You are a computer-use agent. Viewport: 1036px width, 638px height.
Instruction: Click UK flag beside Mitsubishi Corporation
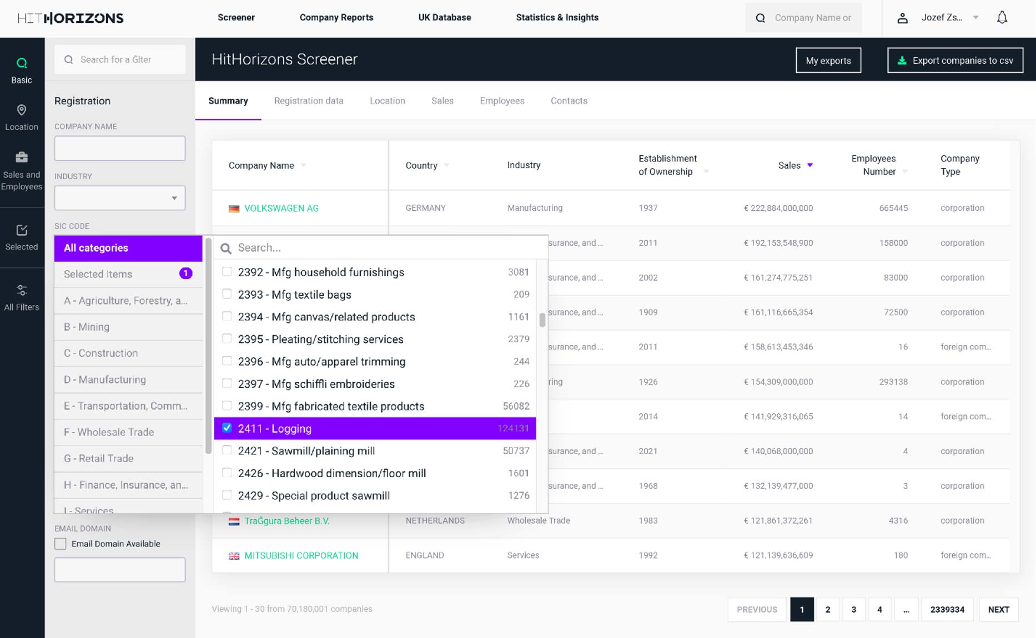coord(234,556)
